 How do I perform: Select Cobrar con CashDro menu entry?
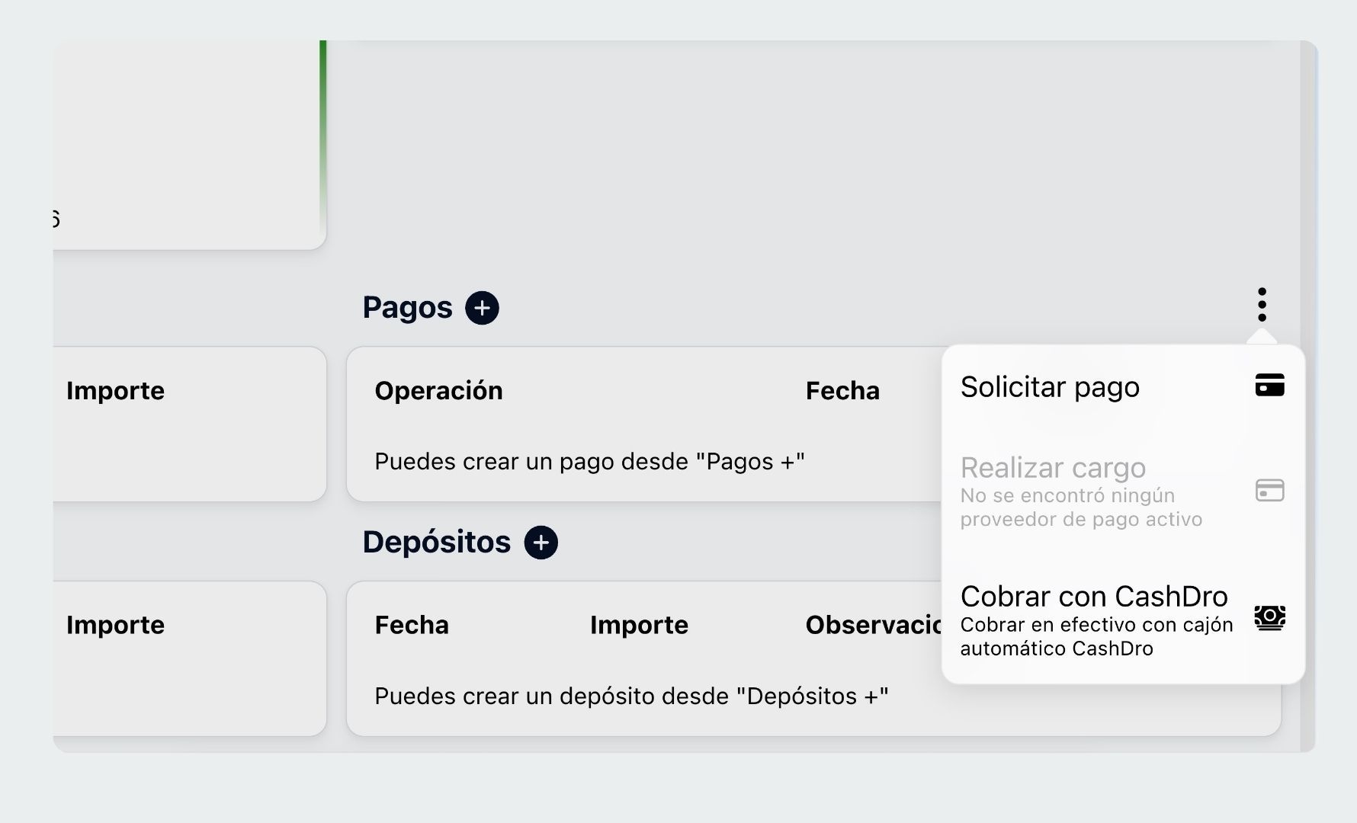[x=1123, y=620]
